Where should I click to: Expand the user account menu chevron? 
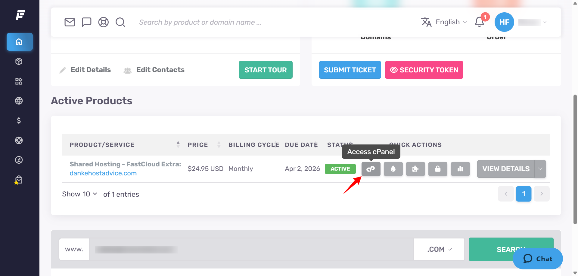pos(544,22)
